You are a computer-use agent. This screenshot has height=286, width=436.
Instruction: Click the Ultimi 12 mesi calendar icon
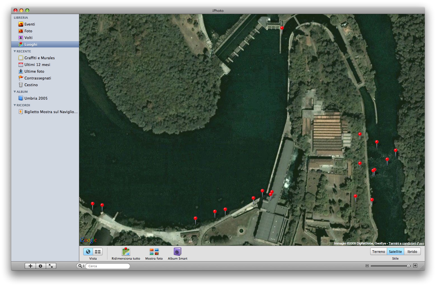click(x=21, y=65)
